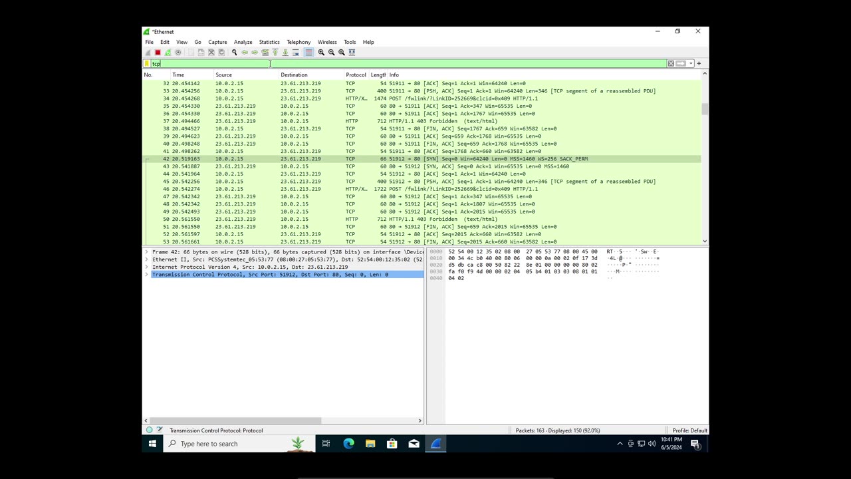Image resolution: width=851 pixels, height=479 pixels.
Task: Reset text to normal size
Action: 342,53
